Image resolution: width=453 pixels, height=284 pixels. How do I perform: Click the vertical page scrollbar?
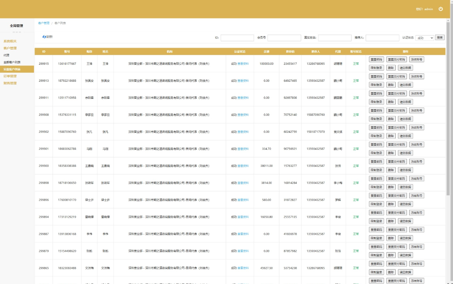(448, 109)
